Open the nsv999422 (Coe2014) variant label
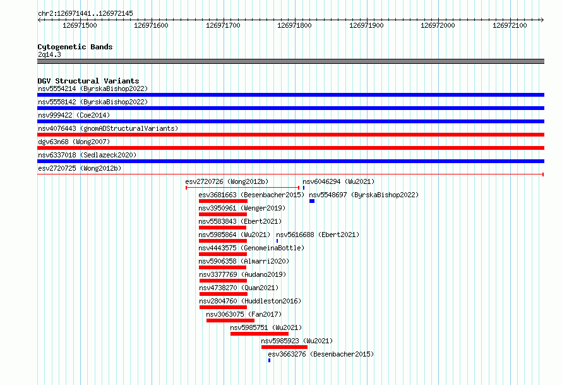Viewport: 562px width, 385px height. pos(74,115)
